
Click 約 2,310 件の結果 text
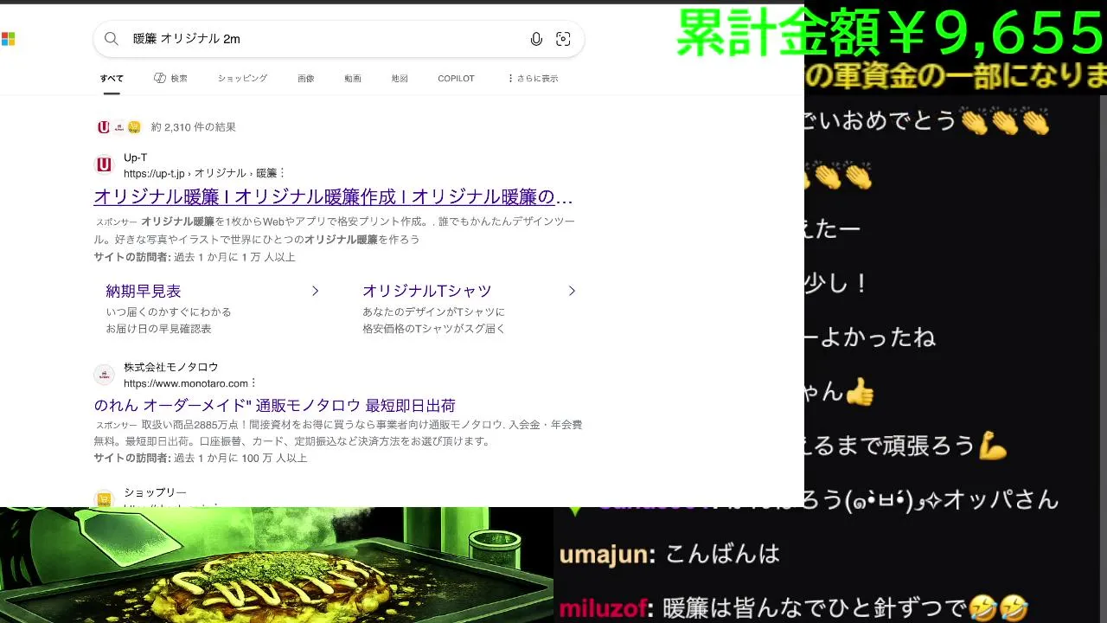[x=194, y=127]
